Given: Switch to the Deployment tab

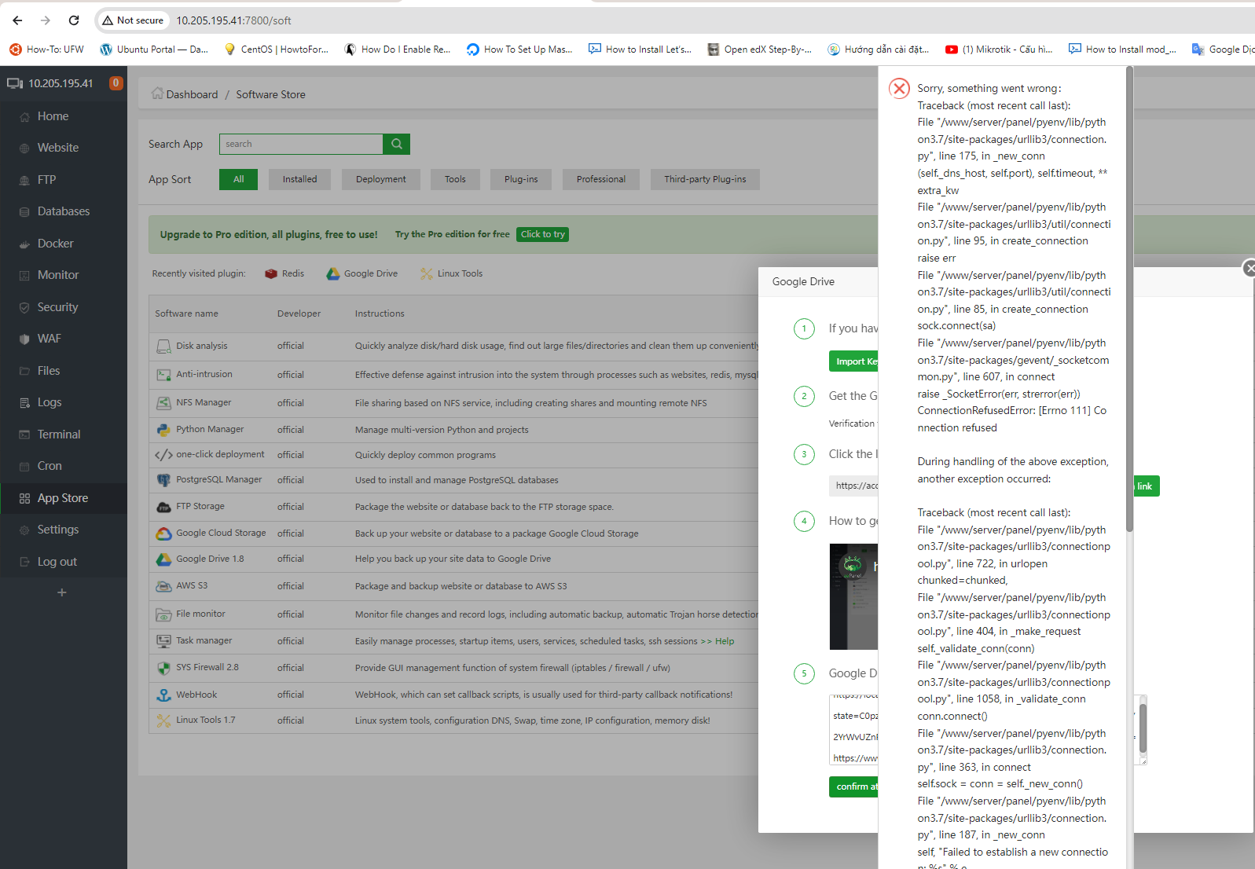Looking at the screenshot, I should [381, 179].
